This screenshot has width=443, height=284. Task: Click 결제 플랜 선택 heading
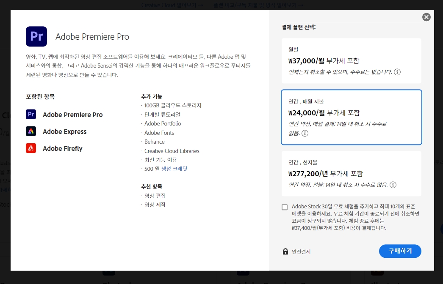(x=299, y=27)
